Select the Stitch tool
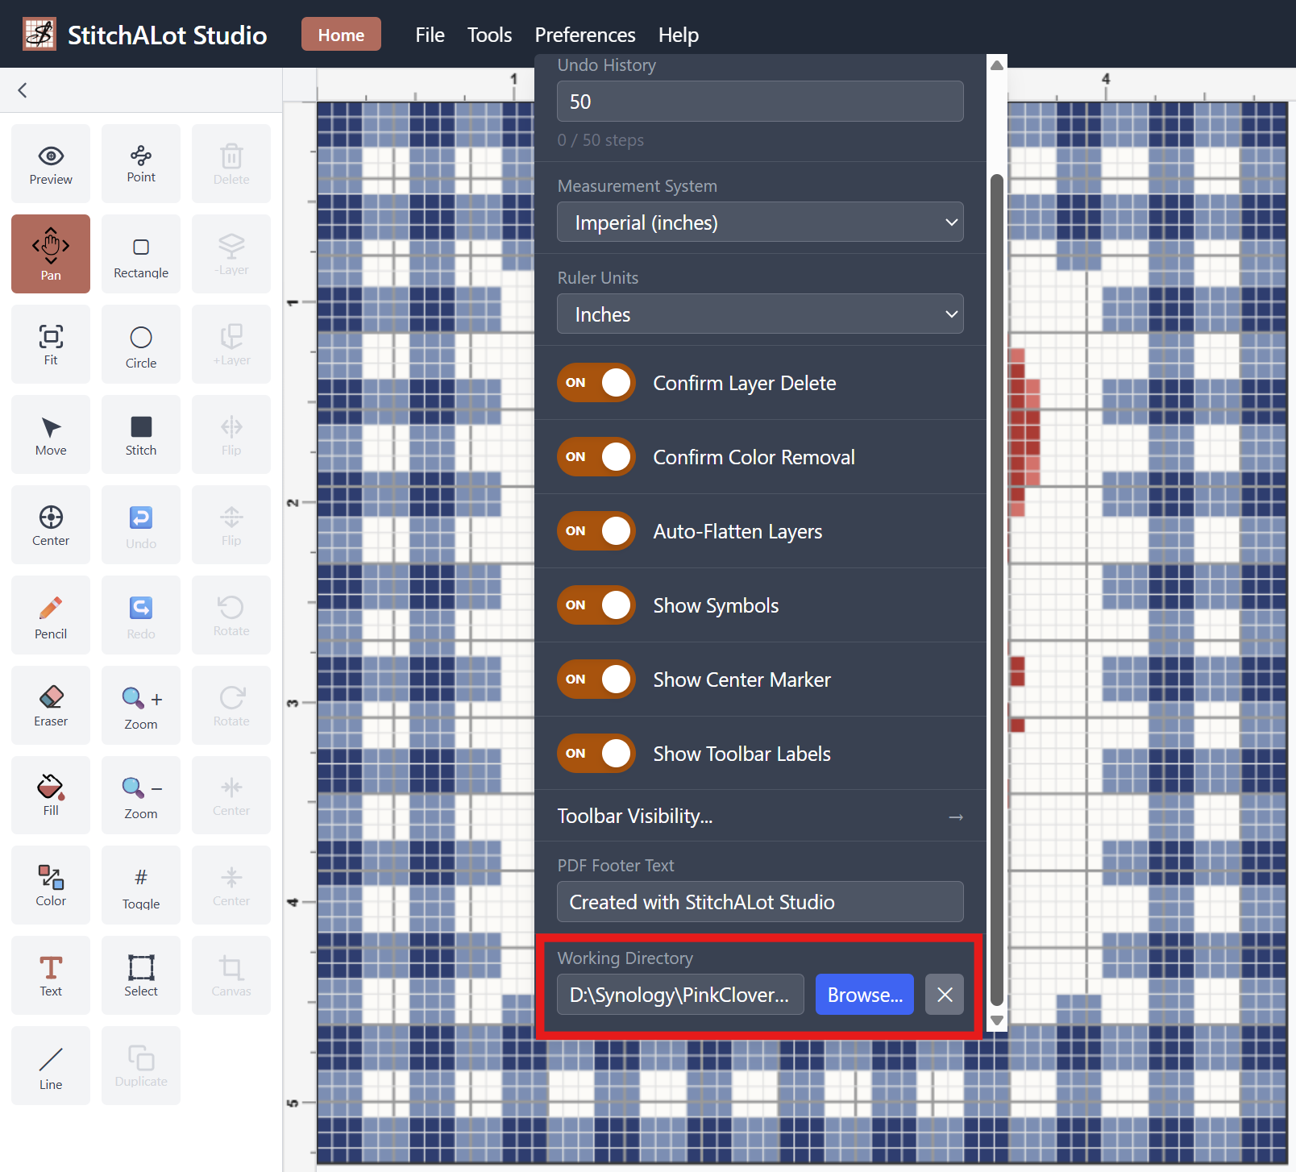 (x=141, y=435)
